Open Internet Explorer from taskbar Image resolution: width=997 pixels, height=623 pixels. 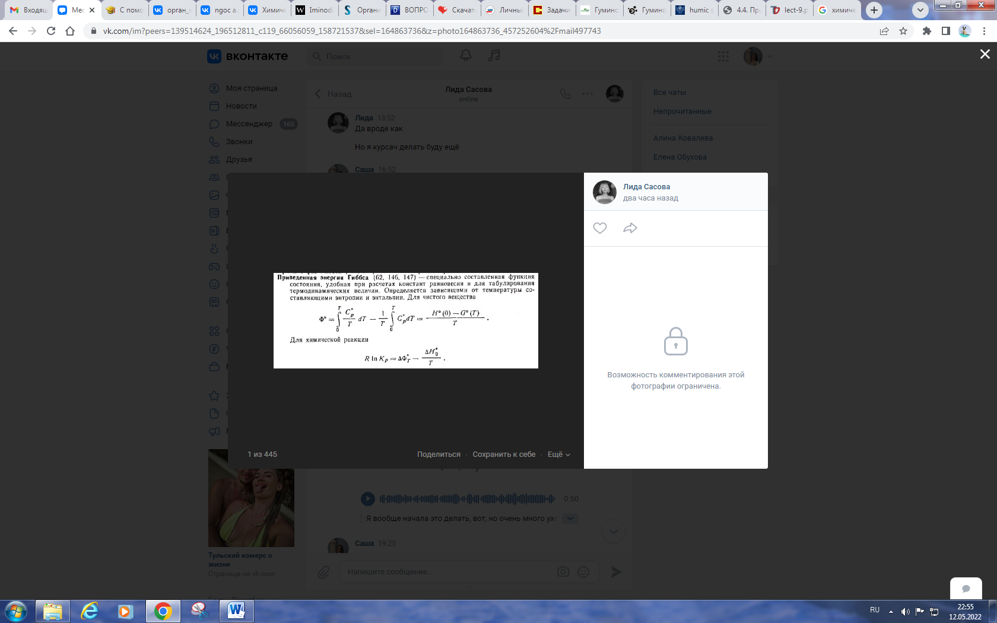pos(90,611)
